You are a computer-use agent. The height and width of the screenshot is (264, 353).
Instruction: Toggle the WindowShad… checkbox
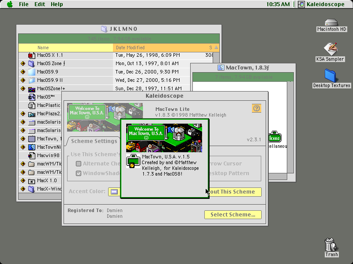(x=79, y=173)
